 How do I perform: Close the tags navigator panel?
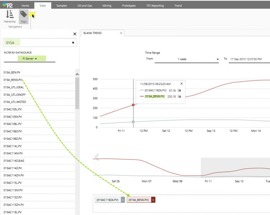75,34
